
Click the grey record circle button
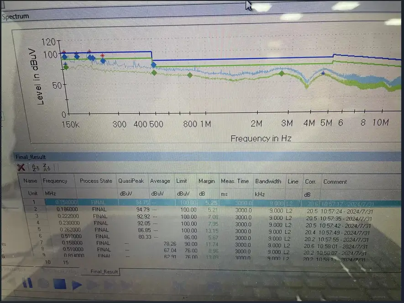43,284
